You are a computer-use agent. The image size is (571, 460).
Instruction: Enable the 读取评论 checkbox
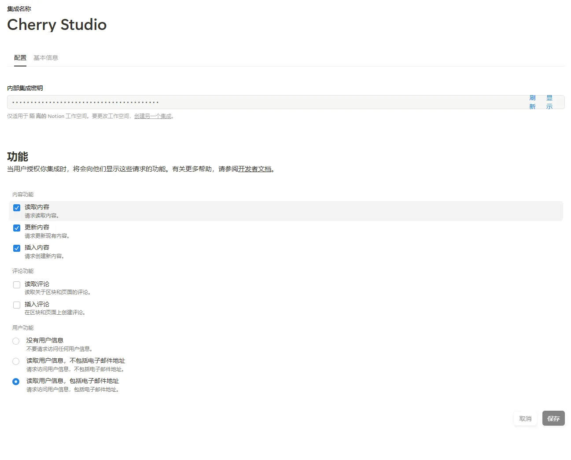[x=17, y=285]
